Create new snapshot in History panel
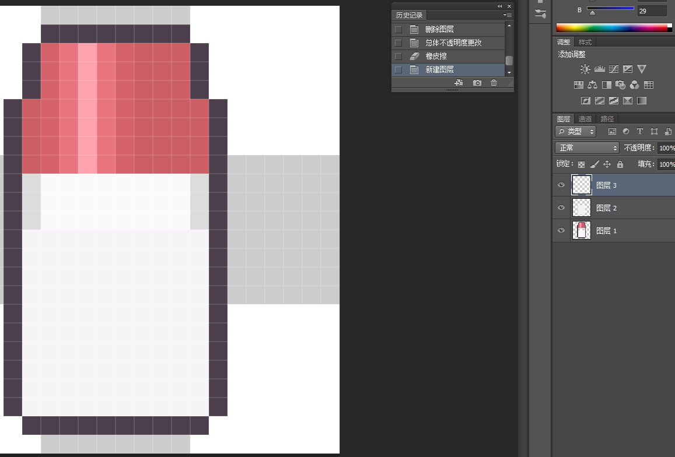Viewport: 675px width, 457px height. [x=477, y=83]
